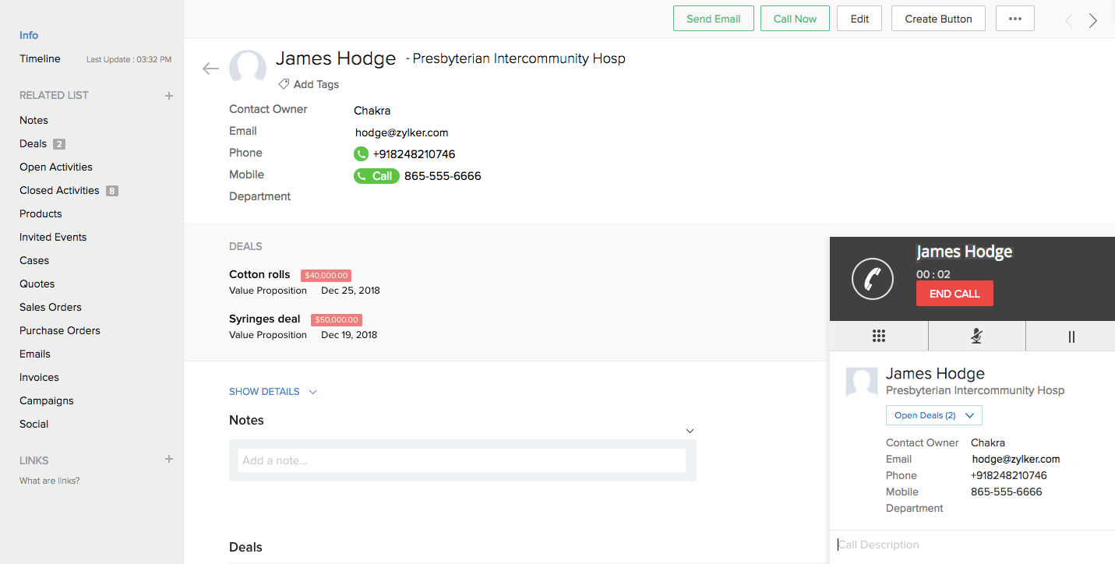Image resolution: width=1115 pixels, height=564 pixels.
Task: Open Emails in the related list
Action: pos(35,354)
